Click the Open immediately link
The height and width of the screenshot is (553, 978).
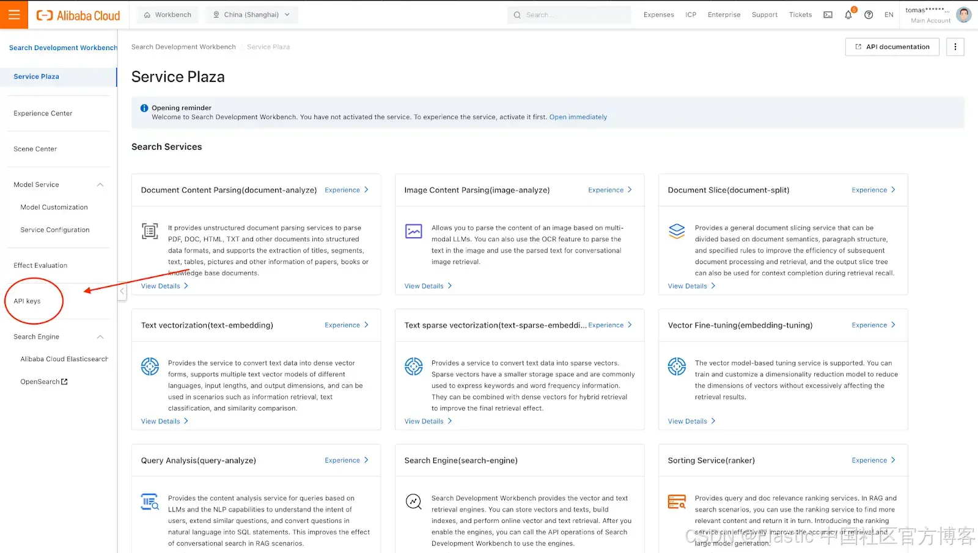click(x=578, y=117)
